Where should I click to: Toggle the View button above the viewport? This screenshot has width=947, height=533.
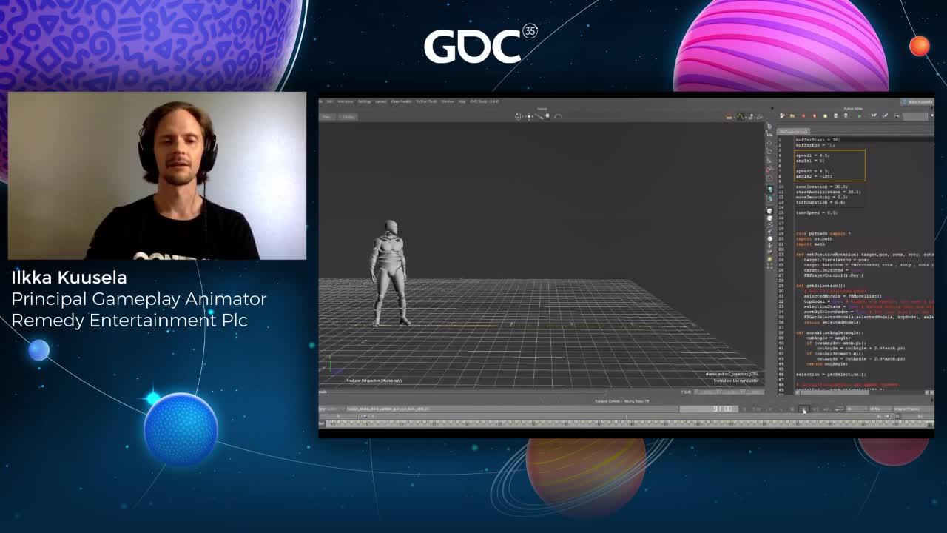coord(327,118)
